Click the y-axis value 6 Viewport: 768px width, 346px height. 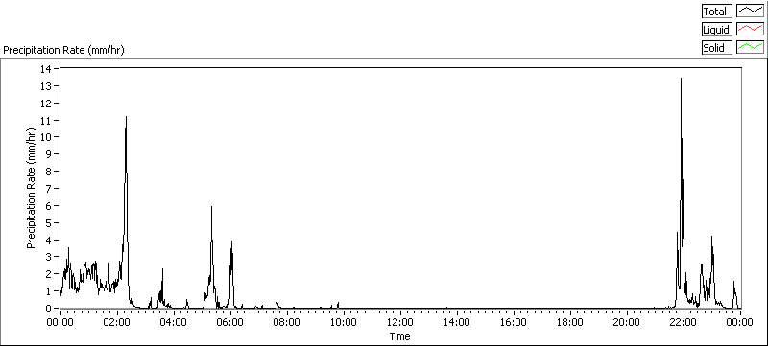[50, 206]
